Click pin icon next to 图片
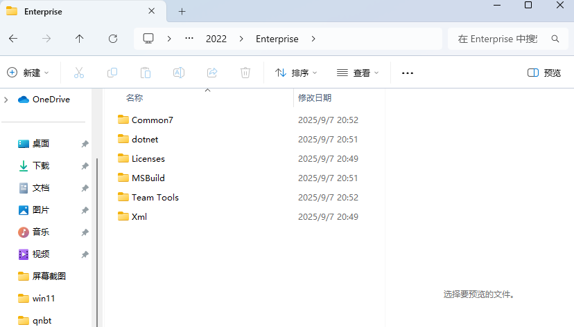 coord(85,210)
